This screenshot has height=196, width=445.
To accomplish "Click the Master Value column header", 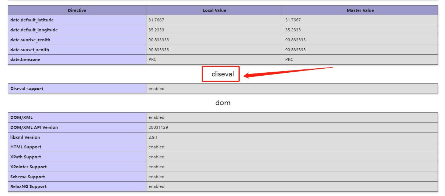I will 360,10.
